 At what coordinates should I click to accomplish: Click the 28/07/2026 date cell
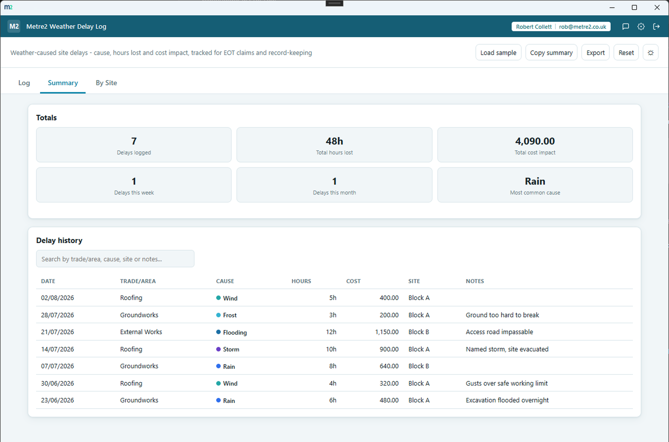point(58,315)
